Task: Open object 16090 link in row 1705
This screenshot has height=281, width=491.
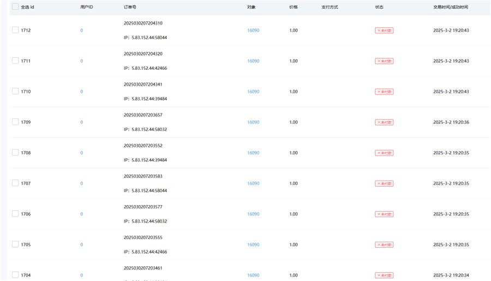Action: pyautogui.click(x=253, y=244)
